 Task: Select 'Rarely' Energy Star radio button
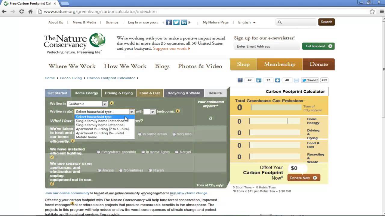pyautogui.click(x=150, y=170)
